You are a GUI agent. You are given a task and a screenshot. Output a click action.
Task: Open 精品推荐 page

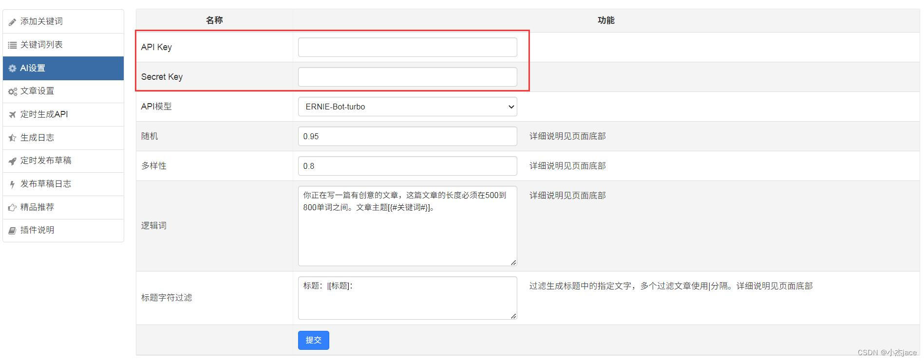point(63,207)
